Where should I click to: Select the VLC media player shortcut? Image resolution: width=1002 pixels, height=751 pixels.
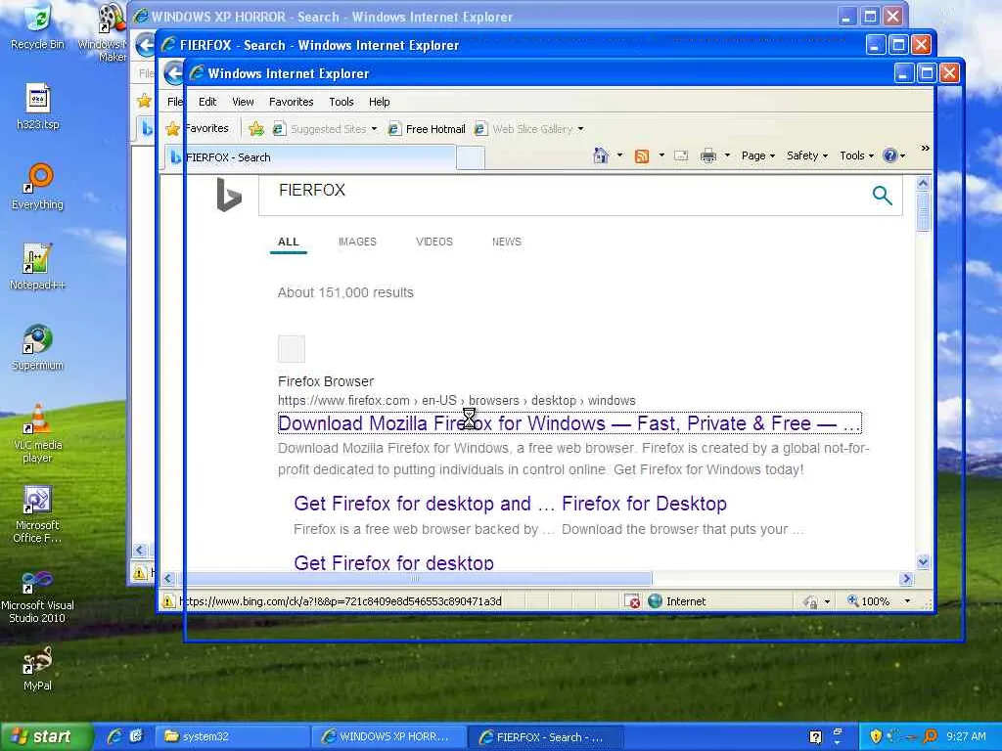click(38, 434)
